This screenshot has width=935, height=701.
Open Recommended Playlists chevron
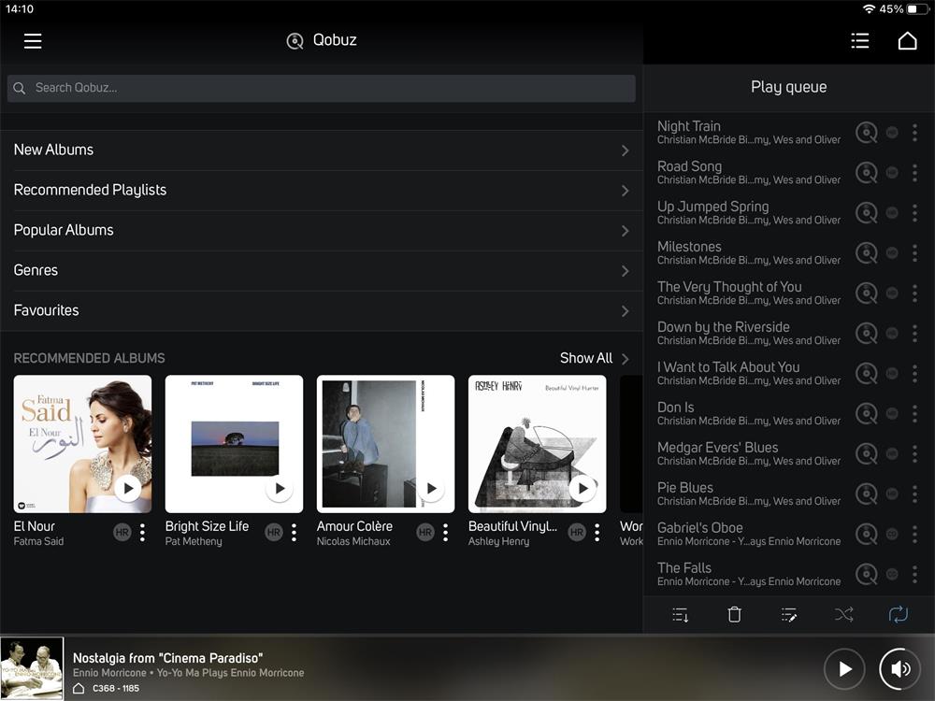pyautogui.click(x=625, y=191)
